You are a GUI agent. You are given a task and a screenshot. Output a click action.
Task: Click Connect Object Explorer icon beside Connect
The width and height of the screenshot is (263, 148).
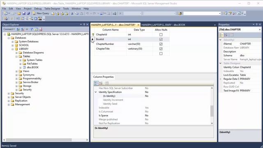(x=18, y=29)
